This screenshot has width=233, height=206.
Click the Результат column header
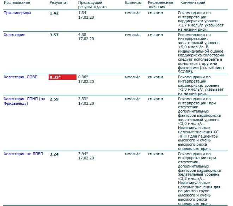tap(59, 3)
